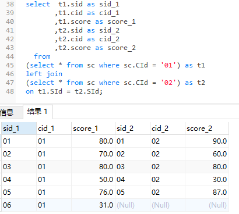239x214 pixels.
Task: Click the score_1 column header
Action: [x=93, y=129]
